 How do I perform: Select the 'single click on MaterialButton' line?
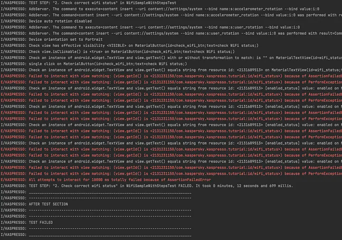click(x=94, y=64)
